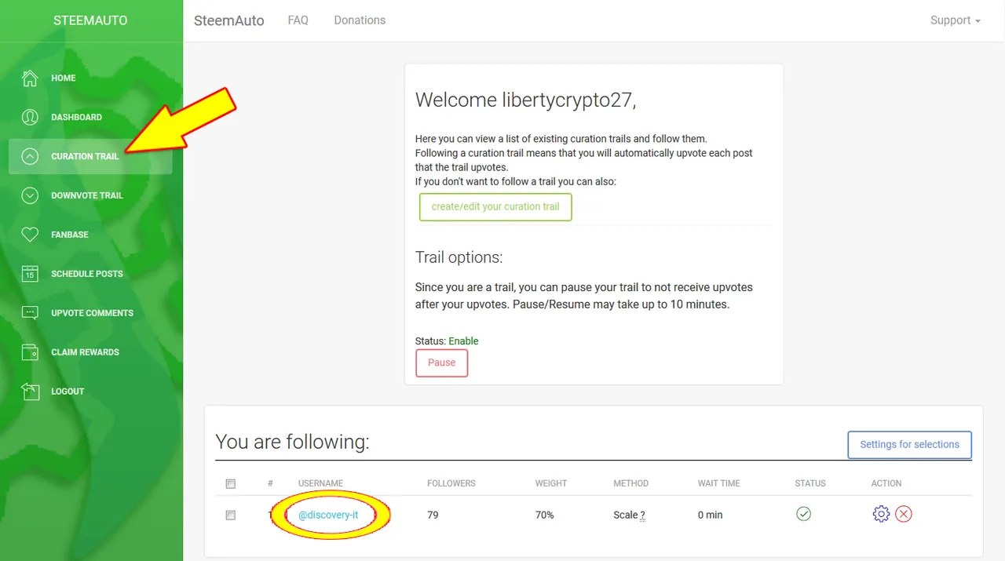Click the WEIGHT column header
1005x561 pixels.
coord(551,483)
